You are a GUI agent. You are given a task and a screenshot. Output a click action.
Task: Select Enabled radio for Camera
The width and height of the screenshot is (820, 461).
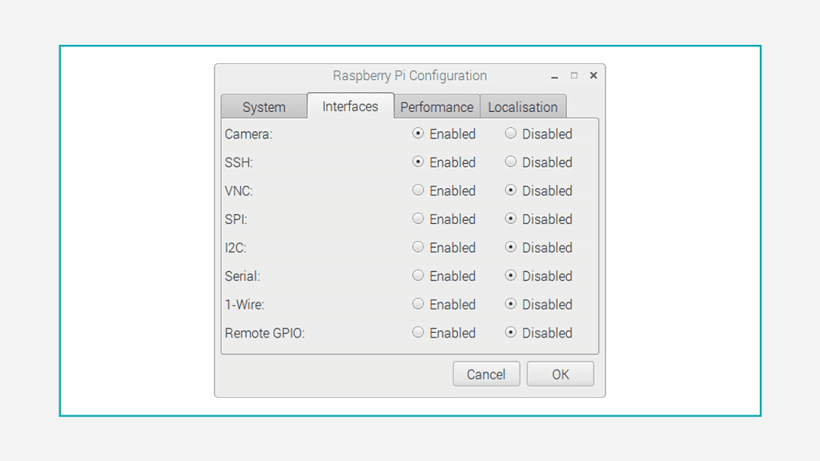click(418, 134)
